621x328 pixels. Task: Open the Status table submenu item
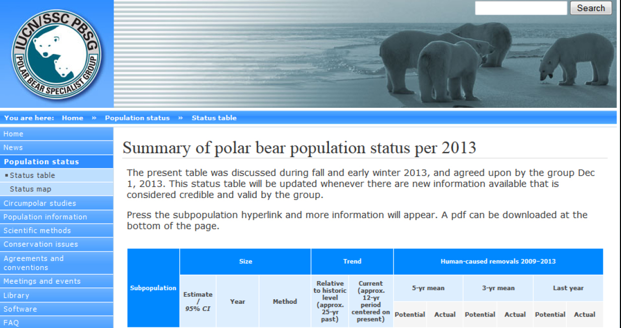(x=32, y=175)
